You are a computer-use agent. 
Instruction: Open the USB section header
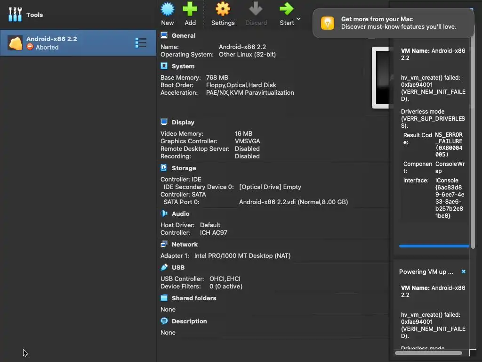pyautogui.click(x=178, y=268)
